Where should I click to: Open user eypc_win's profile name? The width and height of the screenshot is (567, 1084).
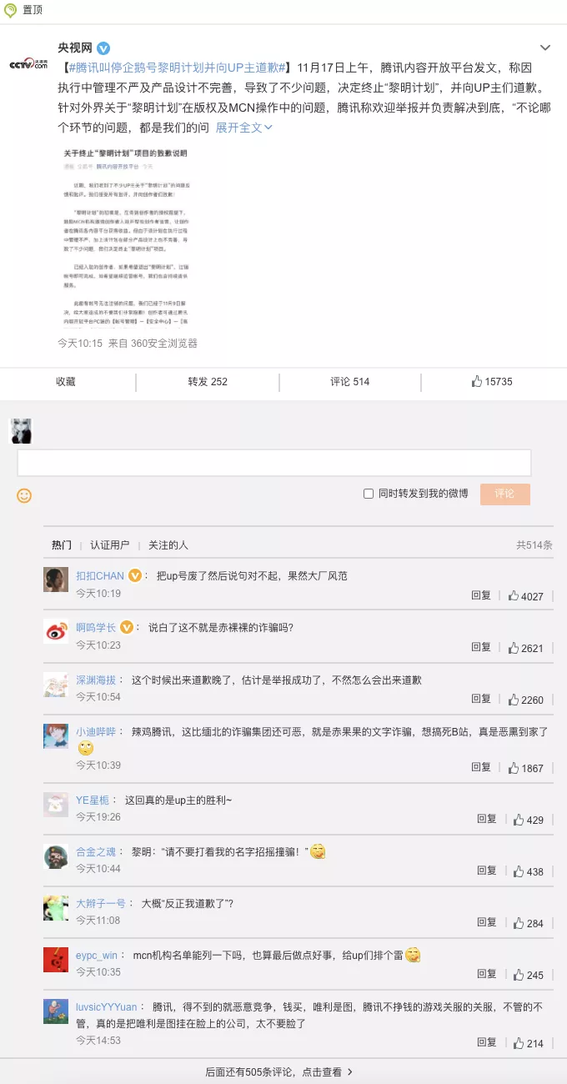(x=97, y=955)
